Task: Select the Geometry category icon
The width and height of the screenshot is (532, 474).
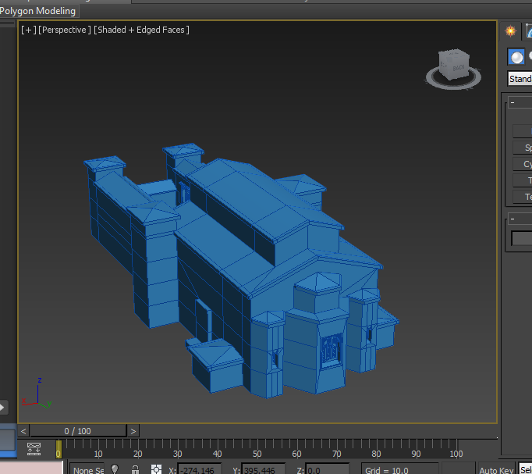Action: coord(516,57)
